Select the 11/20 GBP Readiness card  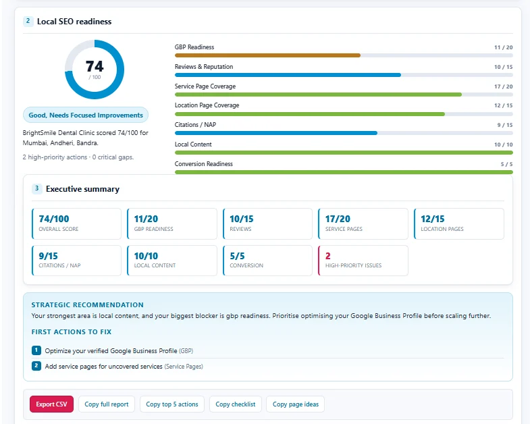(x=172, y=224)
